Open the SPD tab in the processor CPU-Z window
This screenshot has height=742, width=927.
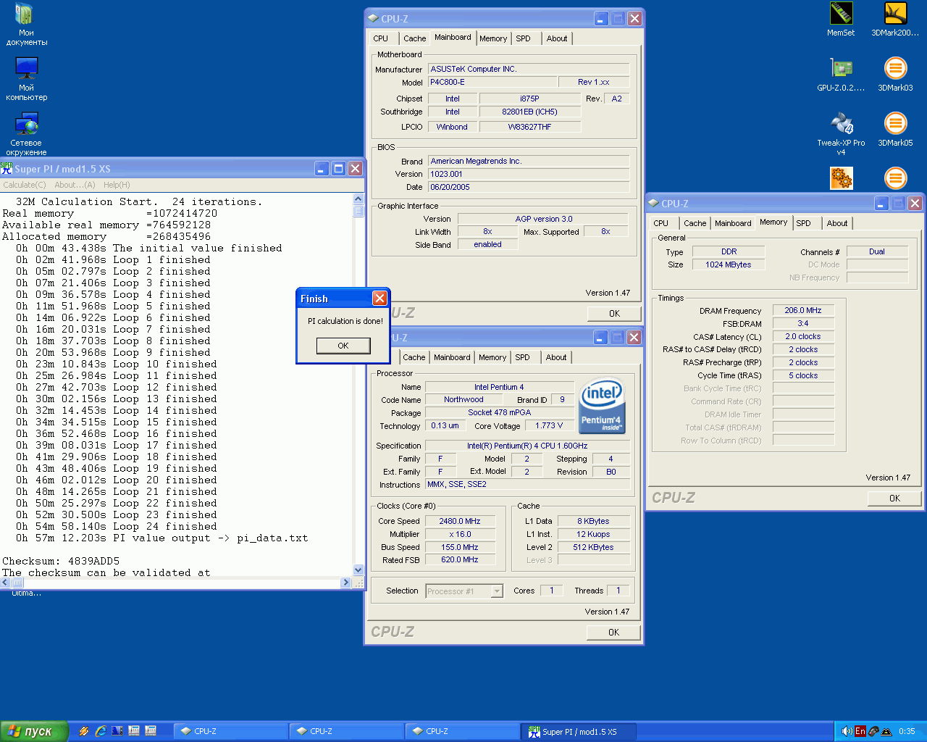(x=522, y=357)
